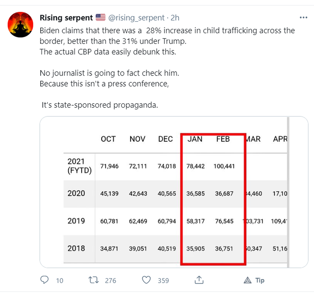Screen dimensions: 314x294
Task: Click the Rising serpent display name
Action: tap(66, 18)
